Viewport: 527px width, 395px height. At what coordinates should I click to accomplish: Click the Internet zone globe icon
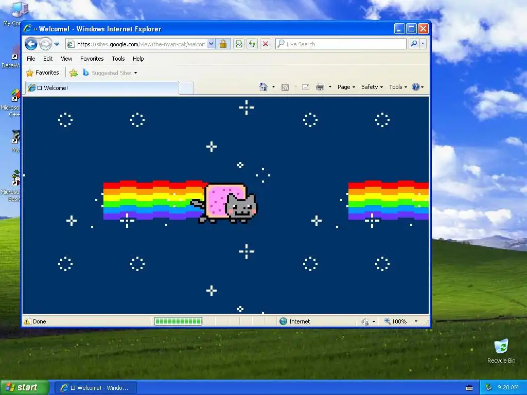click(x=284, y=321)
